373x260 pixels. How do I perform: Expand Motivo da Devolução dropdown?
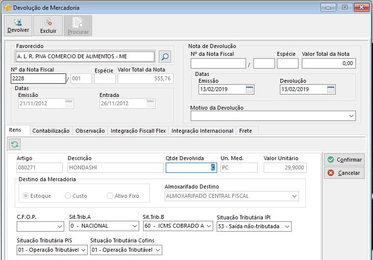click(x=351, y=116)
